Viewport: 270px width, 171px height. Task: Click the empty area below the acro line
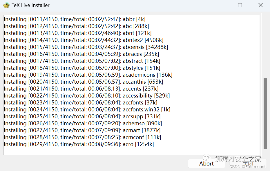pyautogui.click(x=131, y=151)
